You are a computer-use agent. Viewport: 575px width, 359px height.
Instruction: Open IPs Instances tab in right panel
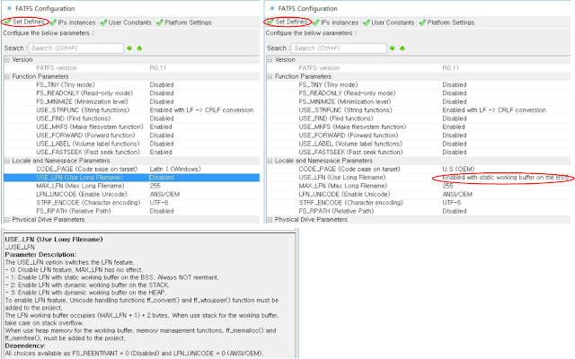[336, 22]
